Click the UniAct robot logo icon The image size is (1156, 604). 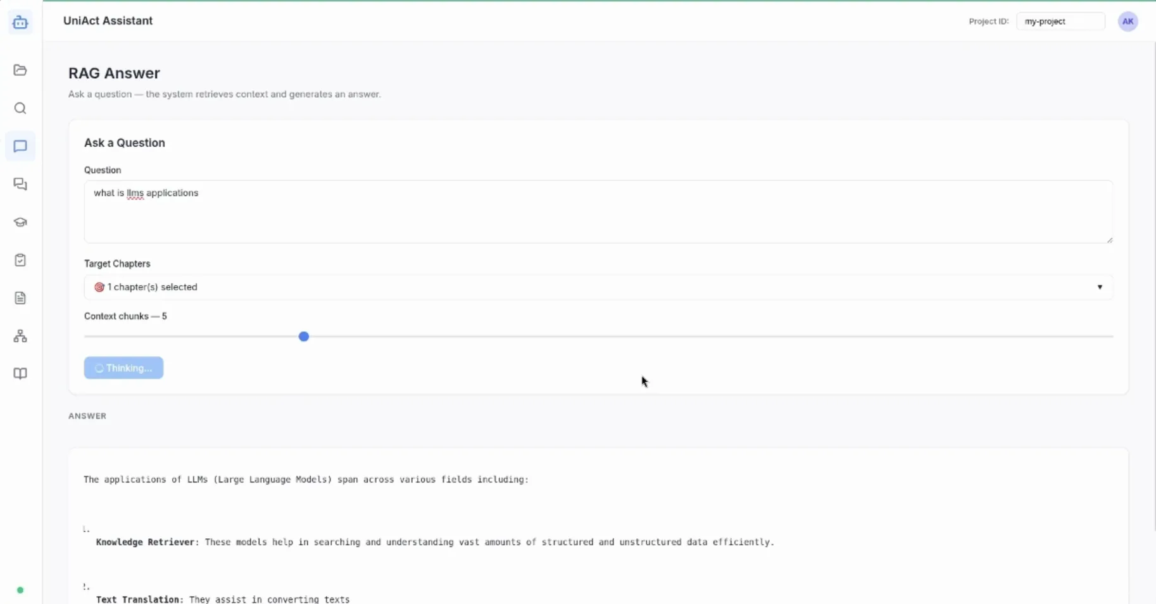[20, 22]
